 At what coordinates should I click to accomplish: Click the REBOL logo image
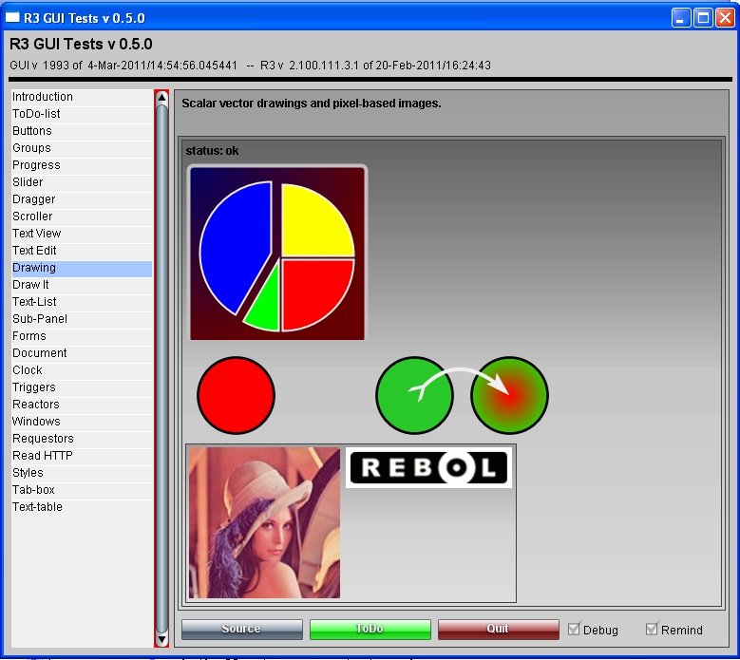[x=428, y=467]
